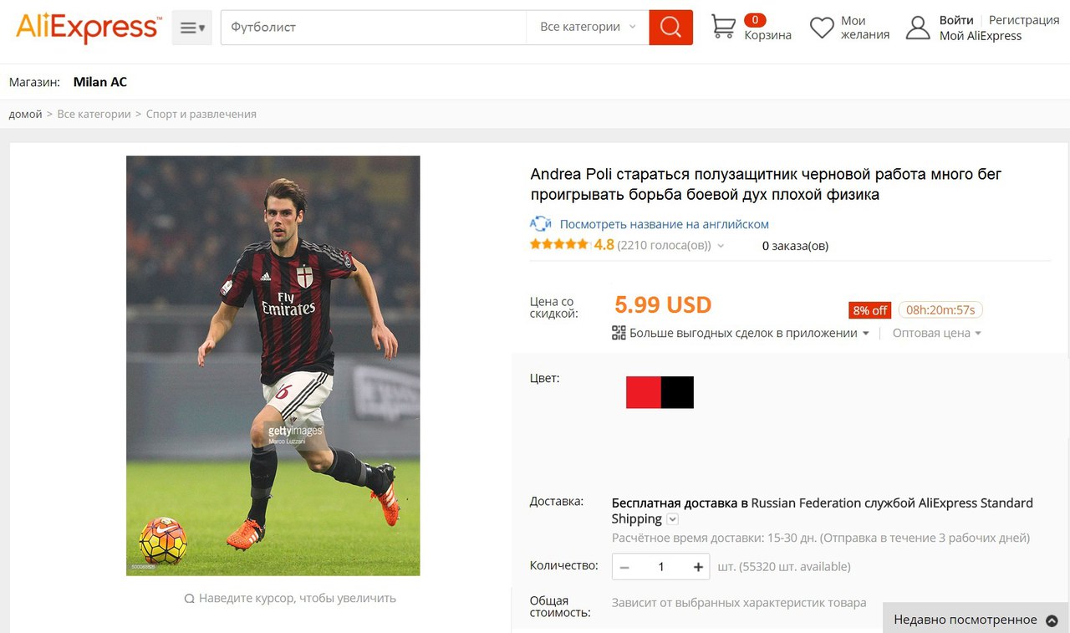1070x633 pixels.
Task: Open the shipping method dropdown arrow
Action: [673, 519]
